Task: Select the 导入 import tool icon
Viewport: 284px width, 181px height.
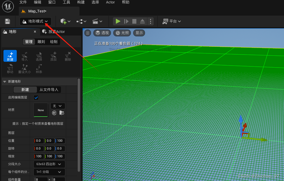Action: click(x=25, y=56)
